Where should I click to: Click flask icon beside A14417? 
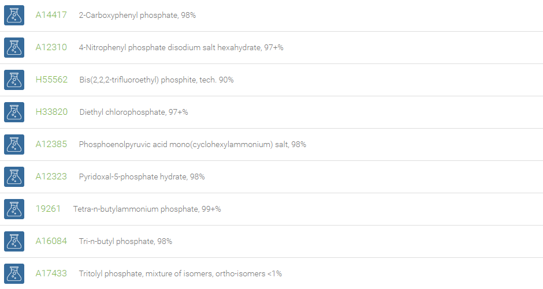click(x=14, y=15)
